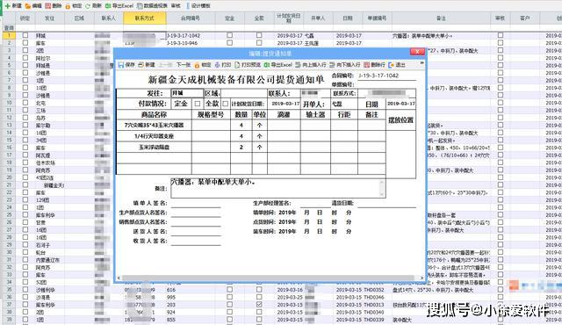
Task: Toggle 定金 checkbox in main grid row 35
Action: pyautogui.click(x=229, y=290)
